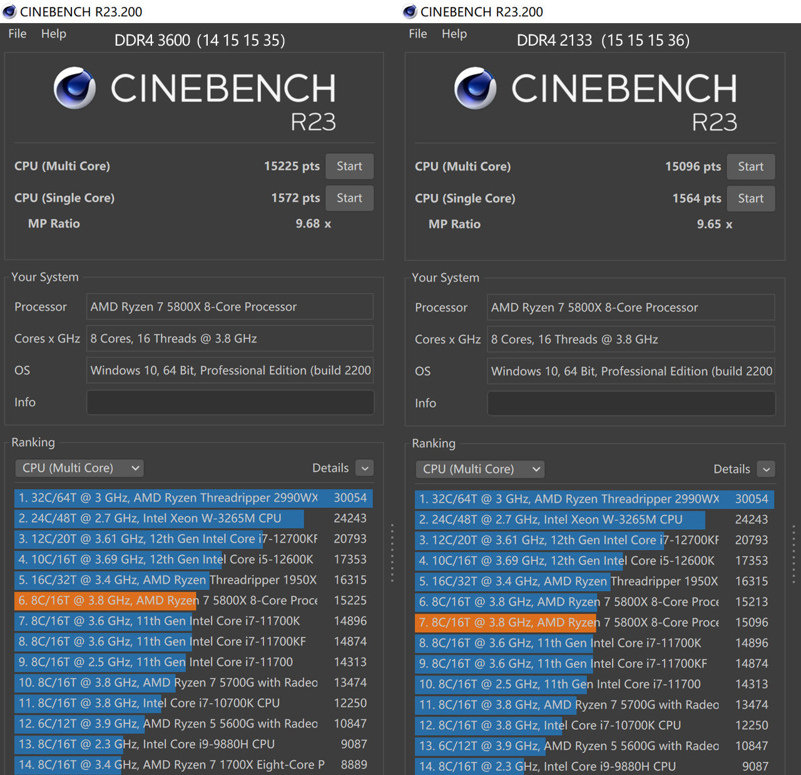Select Threadripper 2990WX entry in left ranking
The width and height of the screenshot is (801, 775).
(168, 498)
